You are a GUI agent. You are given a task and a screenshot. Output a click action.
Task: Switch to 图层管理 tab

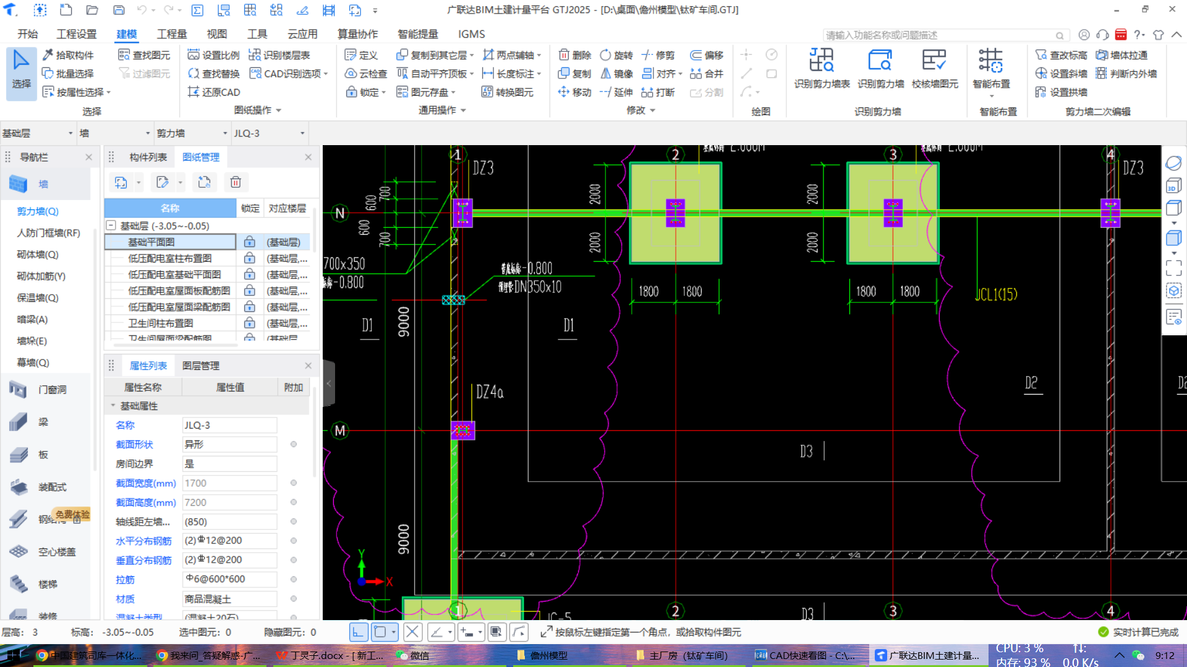coord(201,366)
